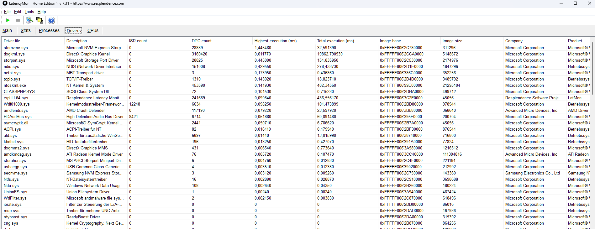Select the ndis.sys driver row
This screenshot has height=229, width=595.
(x=296, y=66)
